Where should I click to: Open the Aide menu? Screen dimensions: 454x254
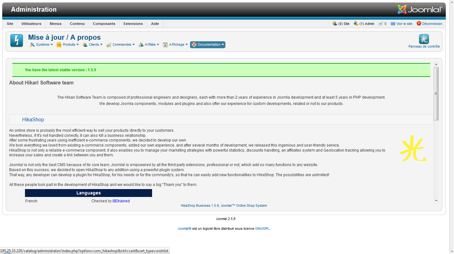coord(155,24)
